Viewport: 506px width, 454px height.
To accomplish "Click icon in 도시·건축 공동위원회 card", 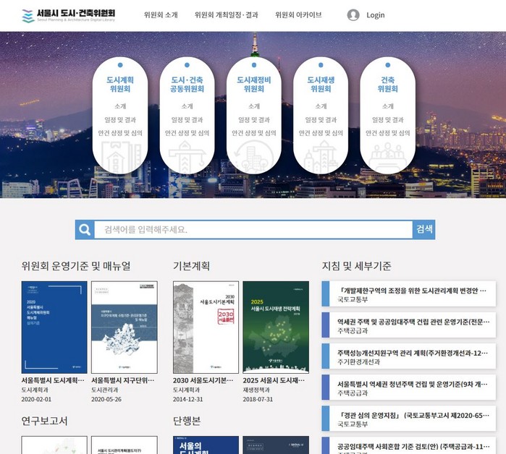I will tap(187, 155).
